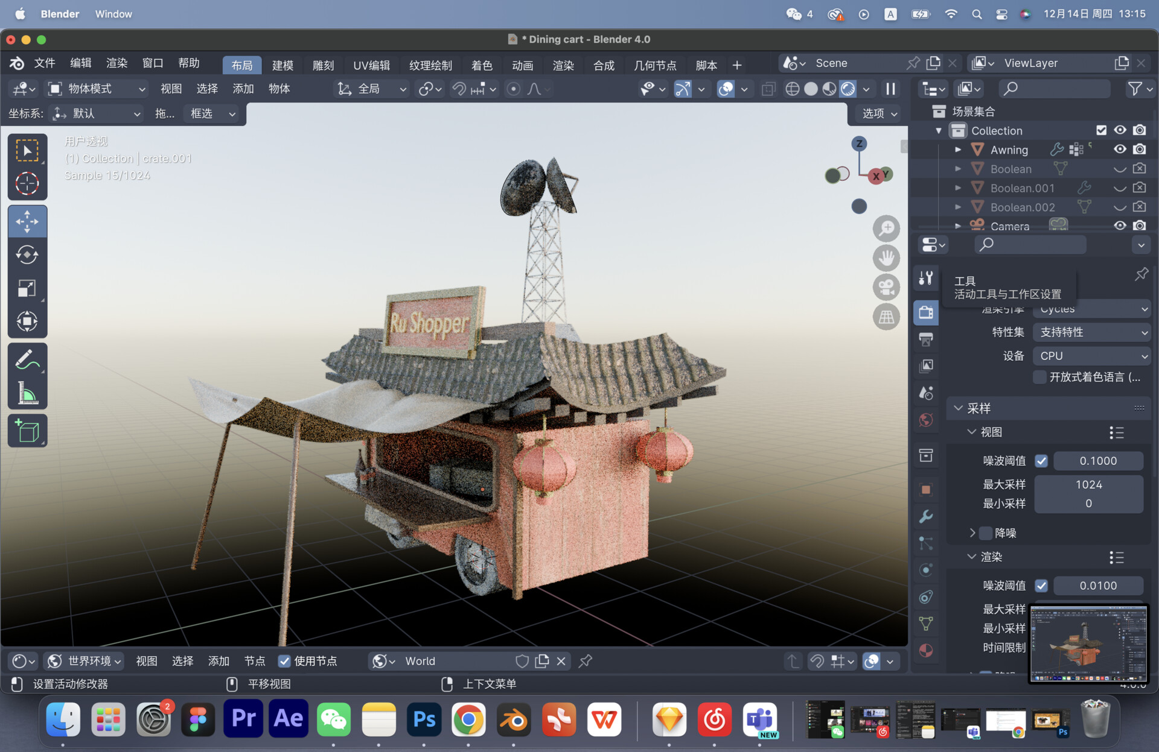
Task: Toggle Collection exclude checkbox in outliner
Action: [x=1102, y=130]
